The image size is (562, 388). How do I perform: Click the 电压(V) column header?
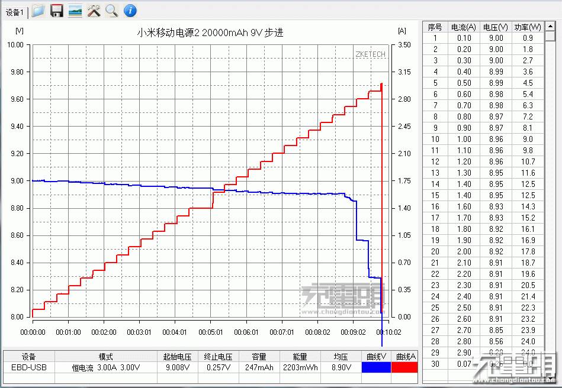click(496, 27)
